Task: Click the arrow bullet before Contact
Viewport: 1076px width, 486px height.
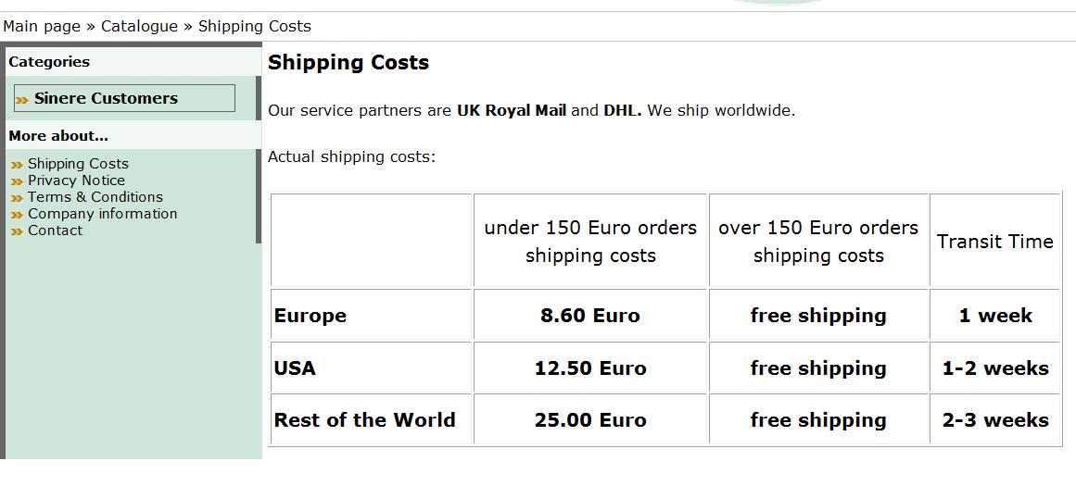Action: pos(17,231)
